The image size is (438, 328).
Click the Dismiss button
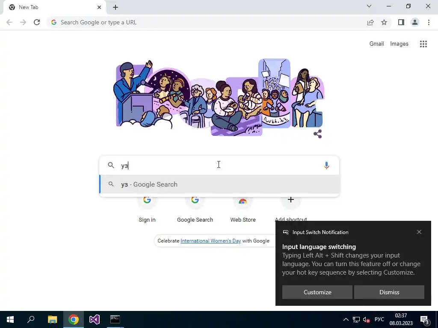click(389, 292)
